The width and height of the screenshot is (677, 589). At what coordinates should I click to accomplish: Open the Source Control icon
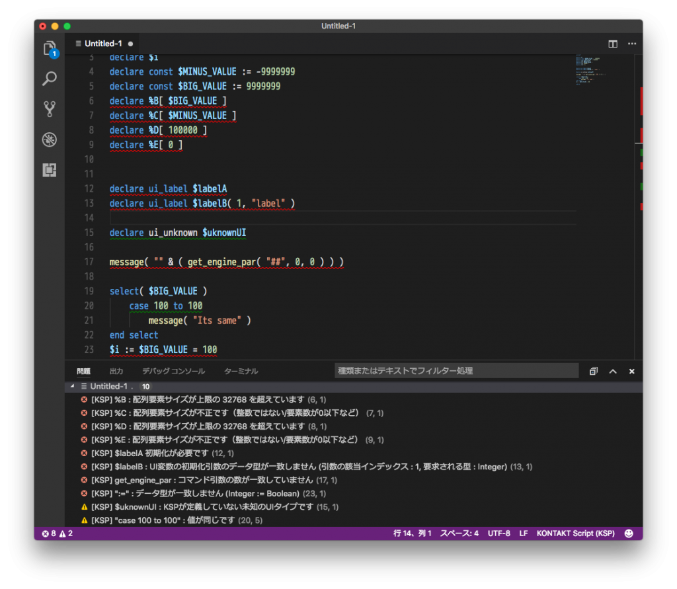coord(50,109)
